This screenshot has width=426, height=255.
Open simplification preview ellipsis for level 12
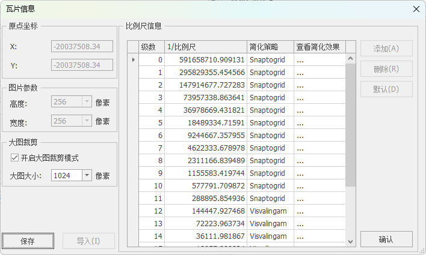click(x=319, y=211)
